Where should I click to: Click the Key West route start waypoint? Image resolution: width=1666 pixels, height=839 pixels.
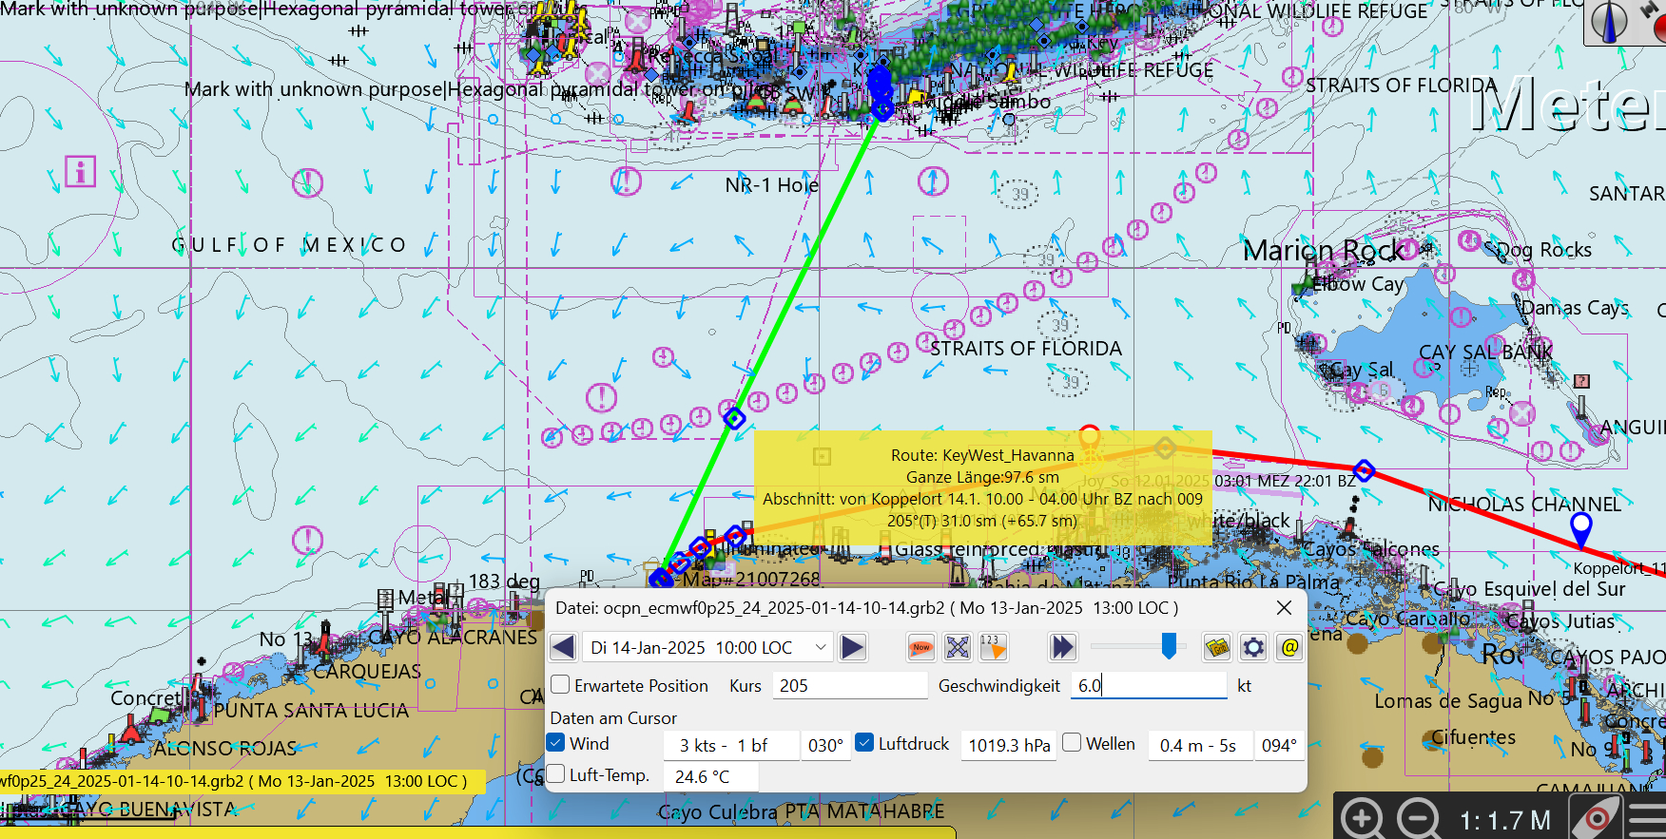coord(882,111)
